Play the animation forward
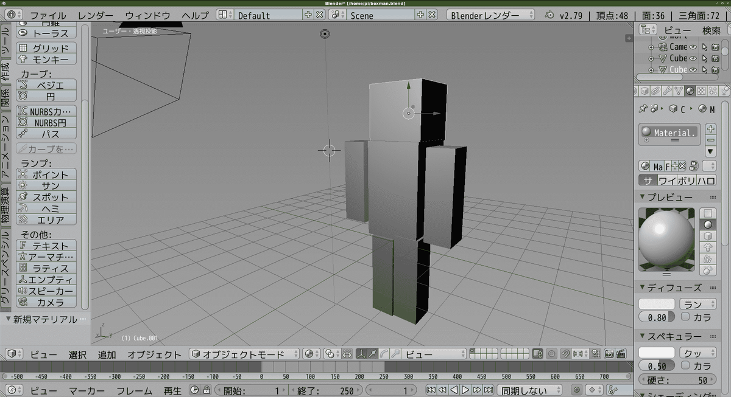The width and height of the screenshot is (731, 397). click(x=465, y=390)
